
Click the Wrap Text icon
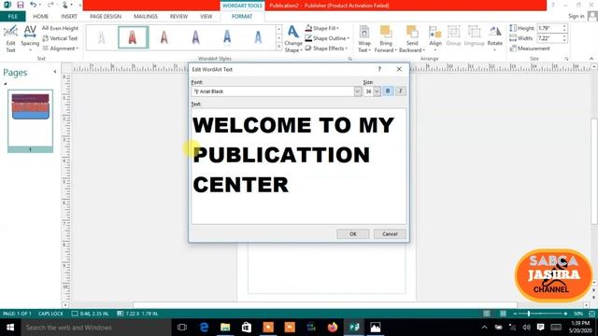coord(364,39)
